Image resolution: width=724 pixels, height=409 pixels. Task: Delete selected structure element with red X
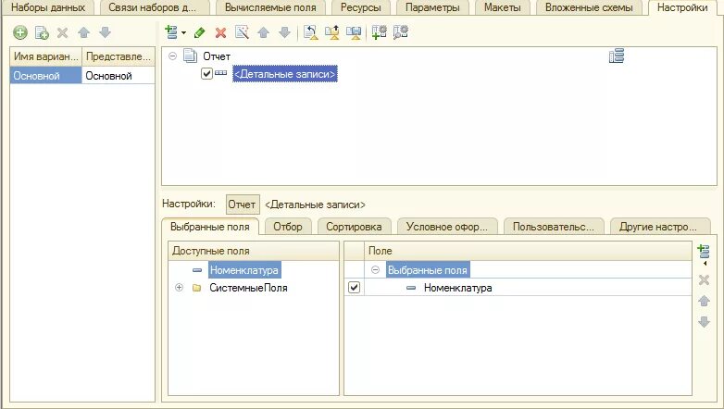(220, 32)
